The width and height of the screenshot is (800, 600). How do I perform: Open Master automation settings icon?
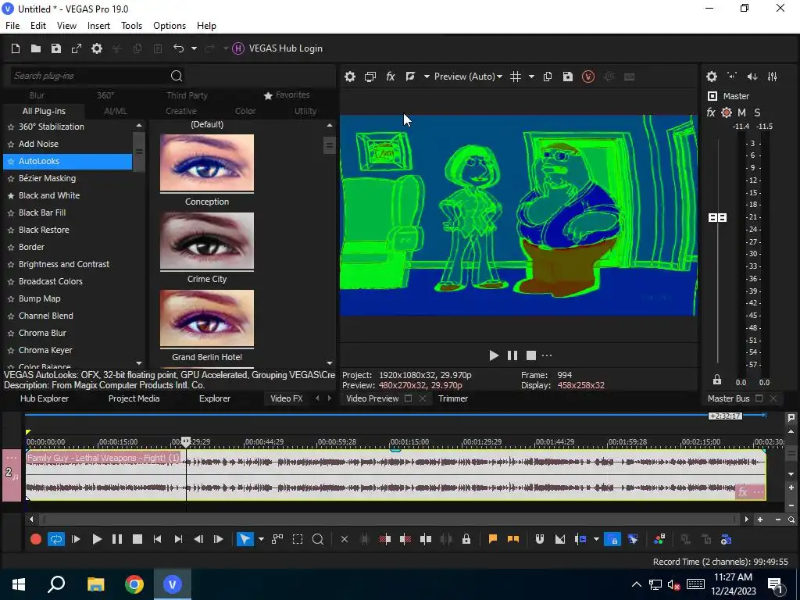pyautogui.click(x=727, y=112)
